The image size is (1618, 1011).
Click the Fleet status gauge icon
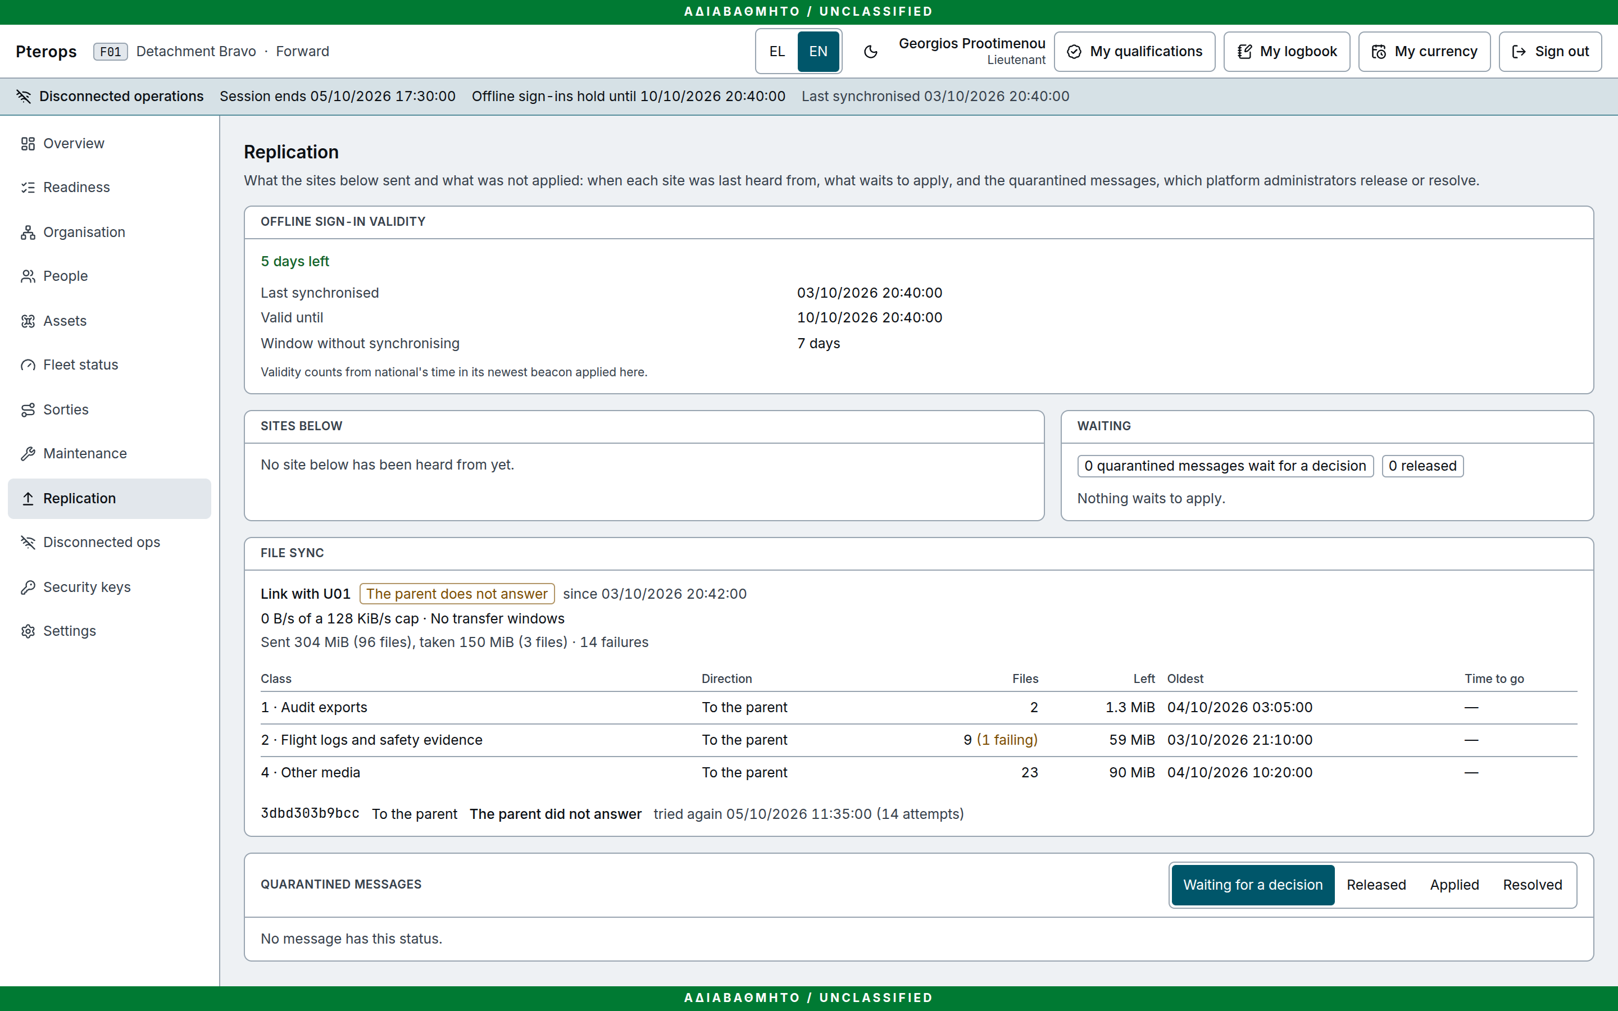(x=28, y=365)
